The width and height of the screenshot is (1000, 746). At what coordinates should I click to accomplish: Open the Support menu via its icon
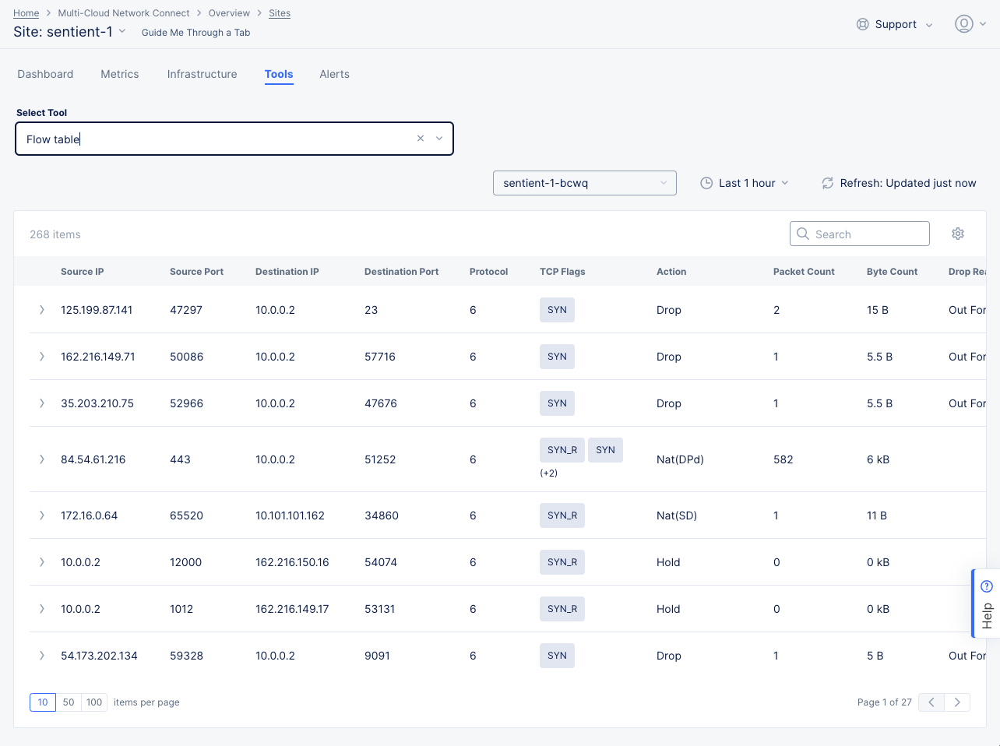tap(862, 24)
